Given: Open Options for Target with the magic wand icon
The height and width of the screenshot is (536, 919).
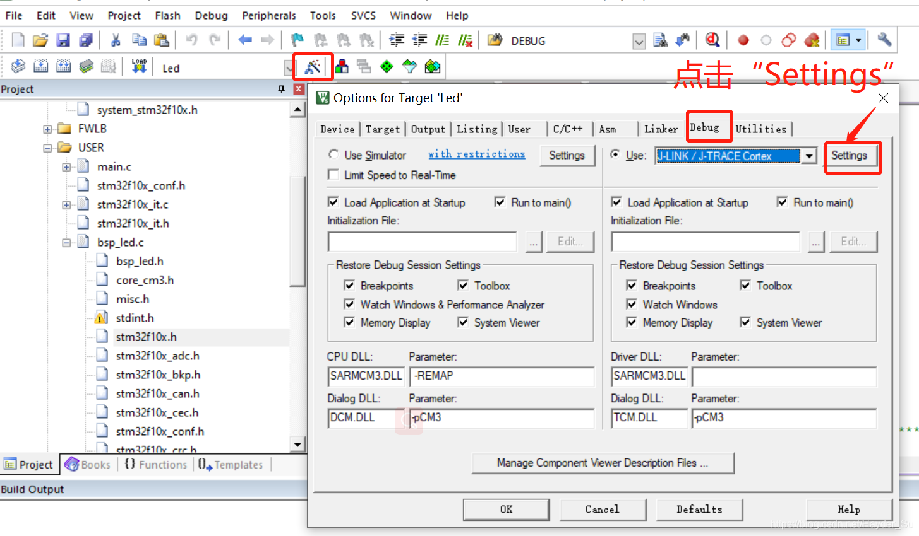Looking at the screenshot, I should [313, 67].
